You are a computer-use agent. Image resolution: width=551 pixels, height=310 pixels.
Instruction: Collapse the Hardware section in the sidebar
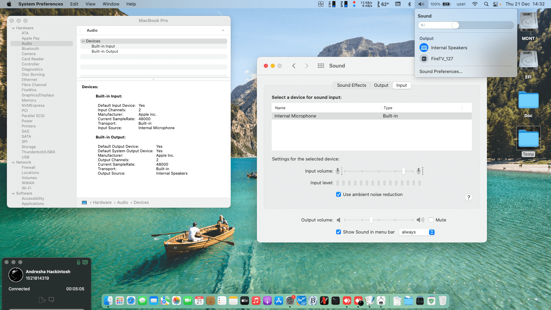pos(13,28)
